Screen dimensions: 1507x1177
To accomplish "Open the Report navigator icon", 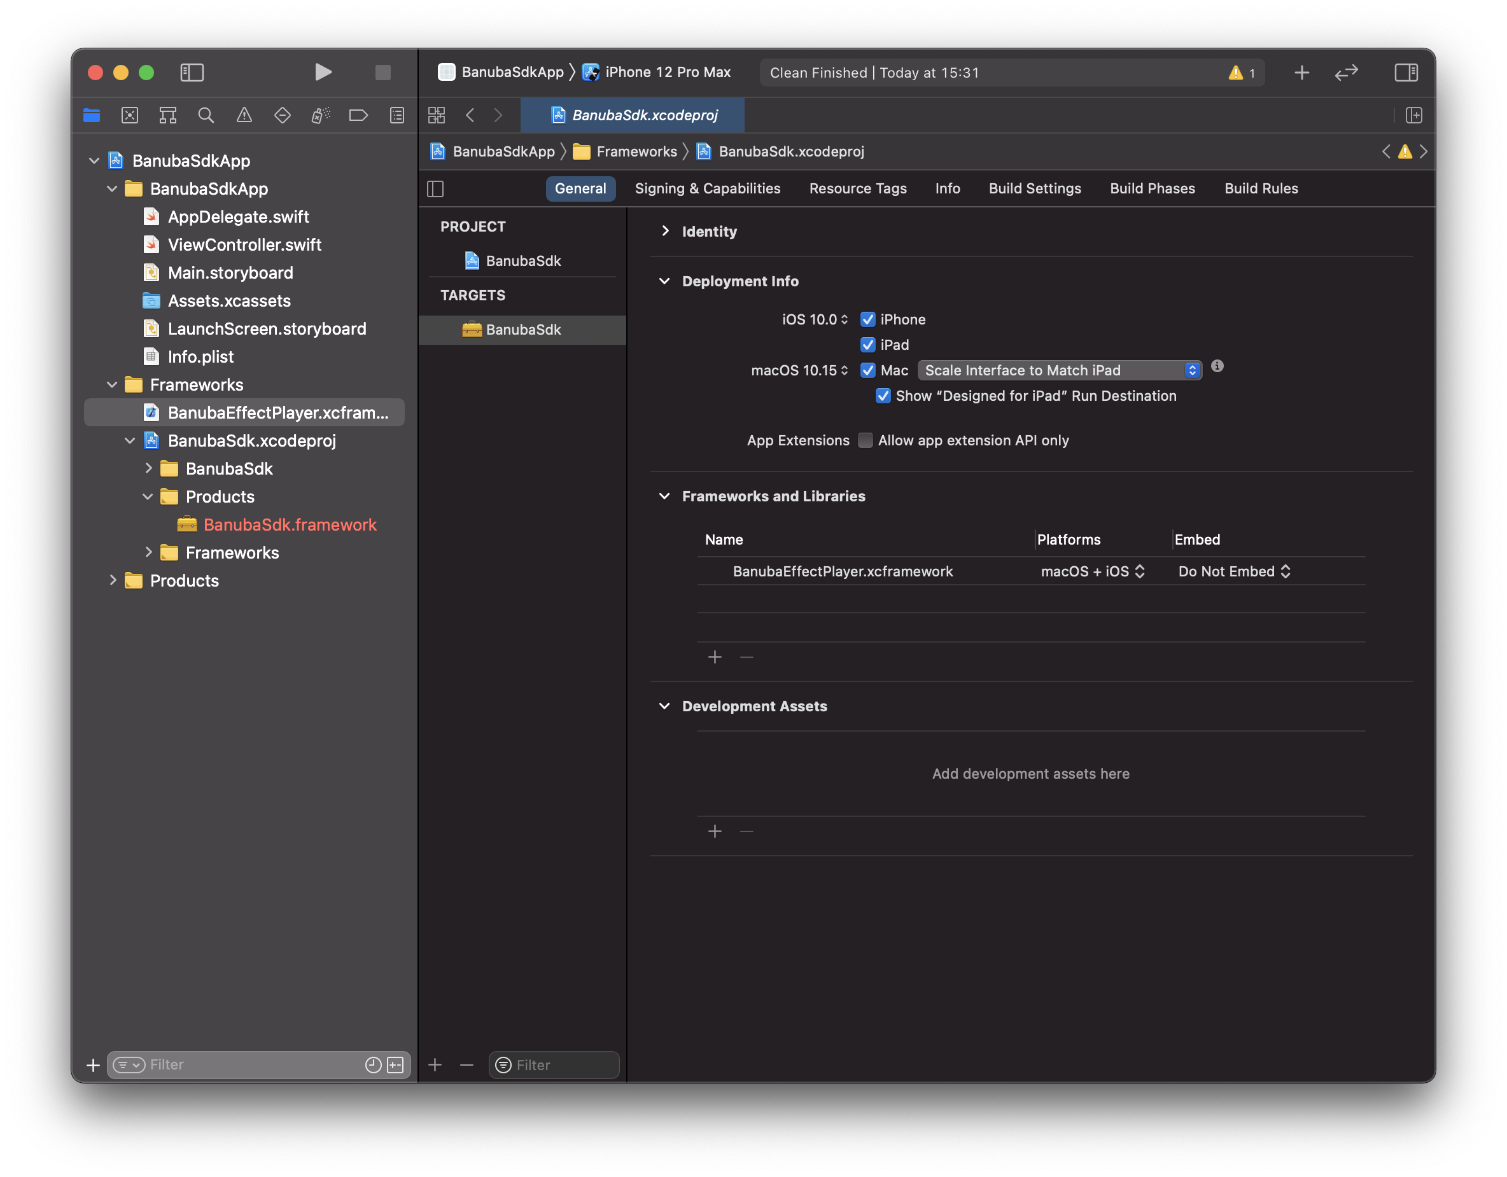I will 396,115.
